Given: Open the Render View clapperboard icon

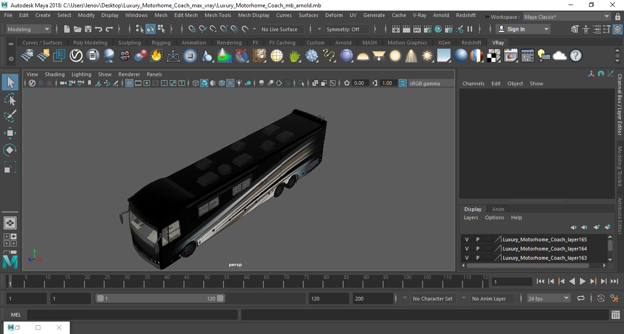Looking at the screenshot, I should (396, 29).
